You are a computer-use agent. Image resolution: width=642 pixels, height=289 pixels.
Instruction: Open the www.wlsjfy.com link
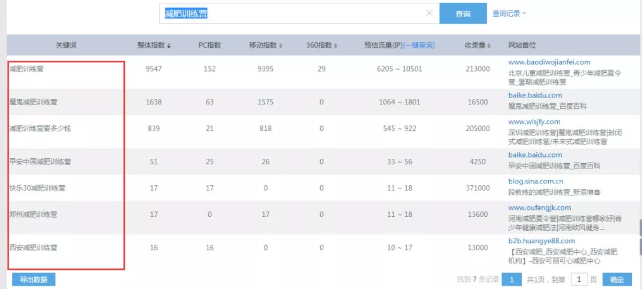[x=534, y=122]
